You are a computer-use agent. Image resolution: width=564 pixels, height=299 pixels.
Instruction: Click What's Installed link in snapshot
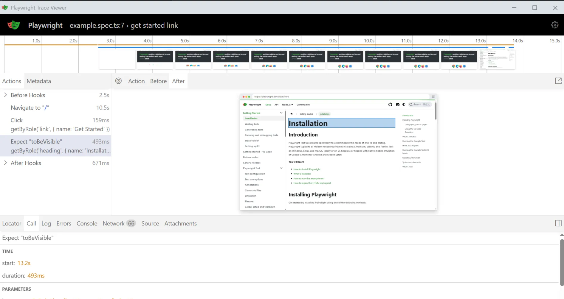click(x=302, y=174)
